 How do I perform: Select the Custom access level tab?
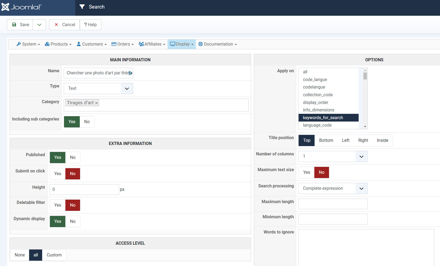click(54, 255)
